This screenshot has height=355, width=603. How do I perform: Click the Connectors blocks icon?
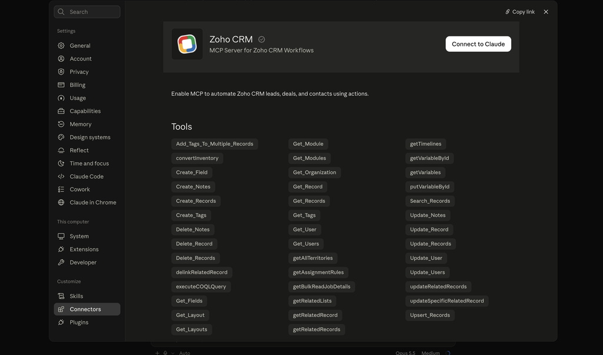(61, 309)
